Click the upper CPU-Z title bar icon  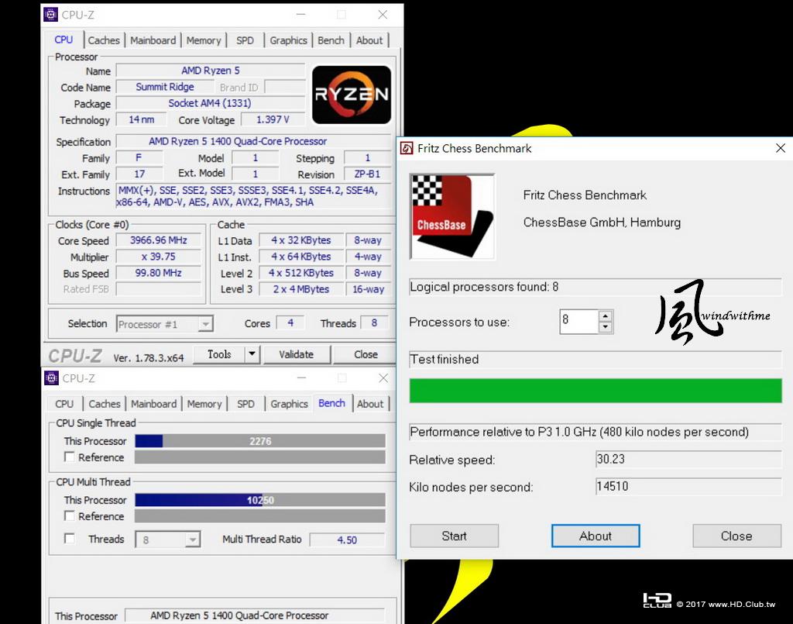(50, 15)
